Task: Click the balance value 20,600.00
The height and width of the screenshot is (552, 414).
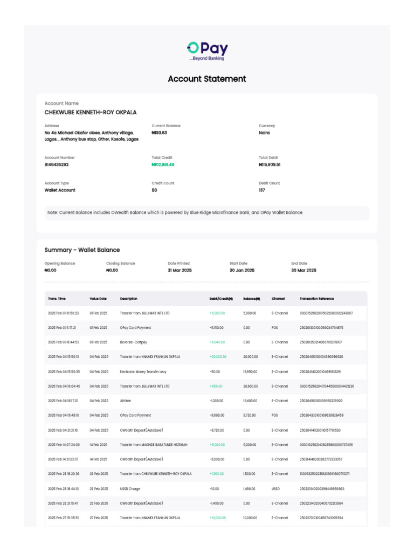Action: pos(251,386)
